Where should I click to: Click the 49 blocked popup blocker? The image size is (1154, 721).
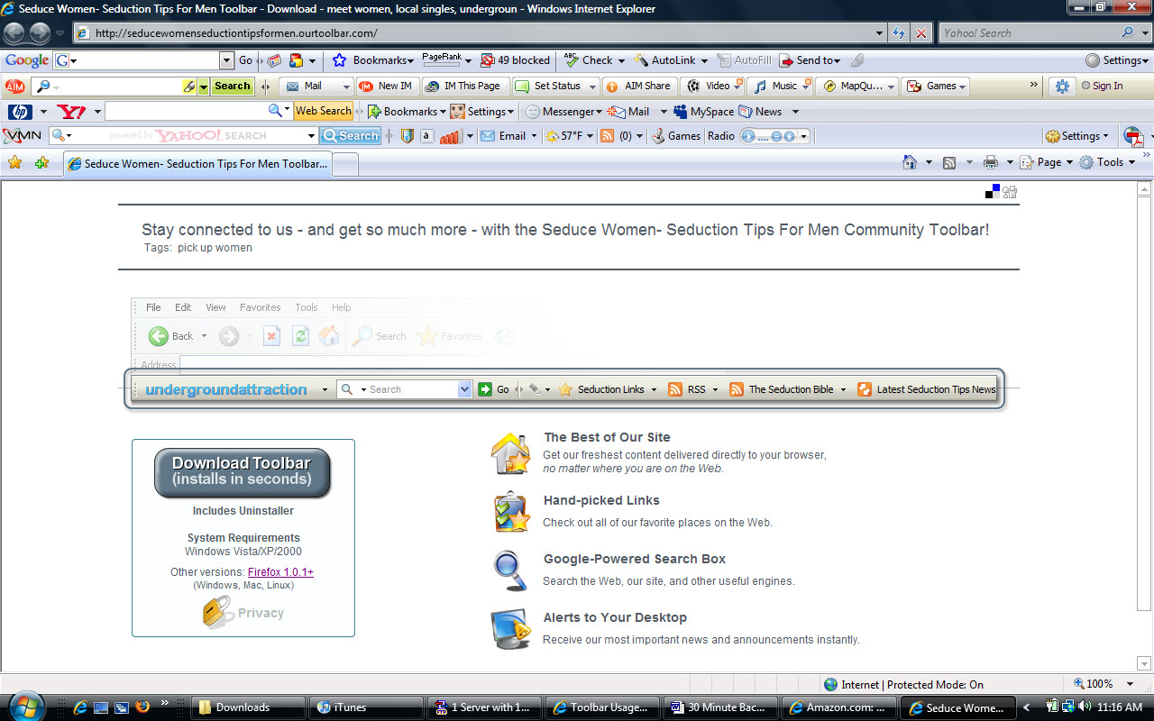(515, 60)
